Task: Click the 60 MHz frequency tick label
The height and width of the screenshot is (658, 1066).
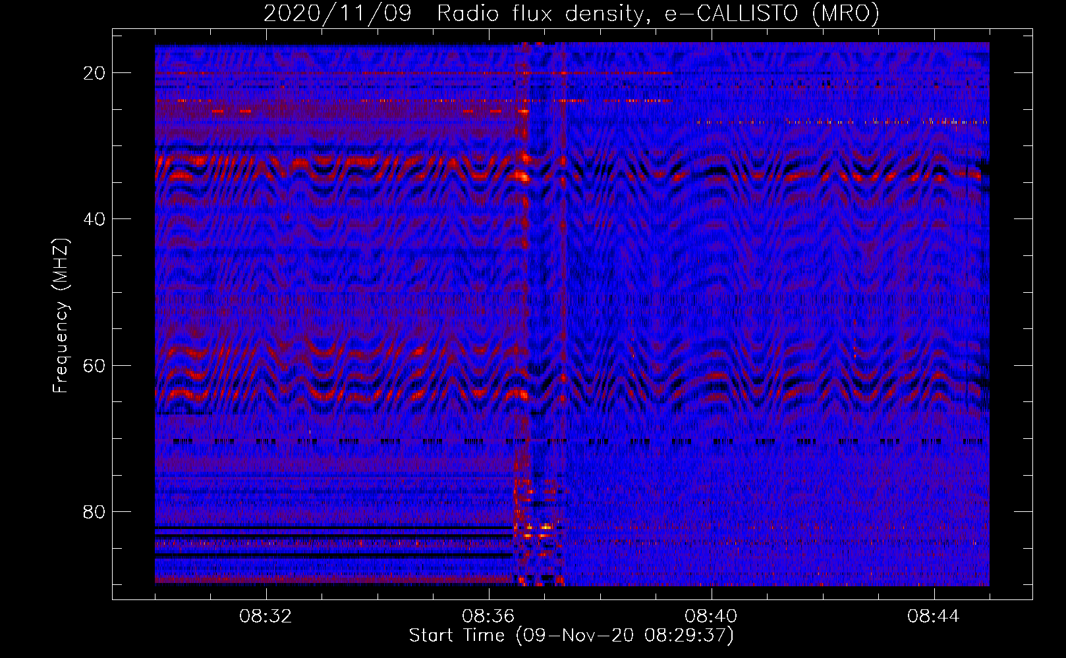Action: (95, 365)
